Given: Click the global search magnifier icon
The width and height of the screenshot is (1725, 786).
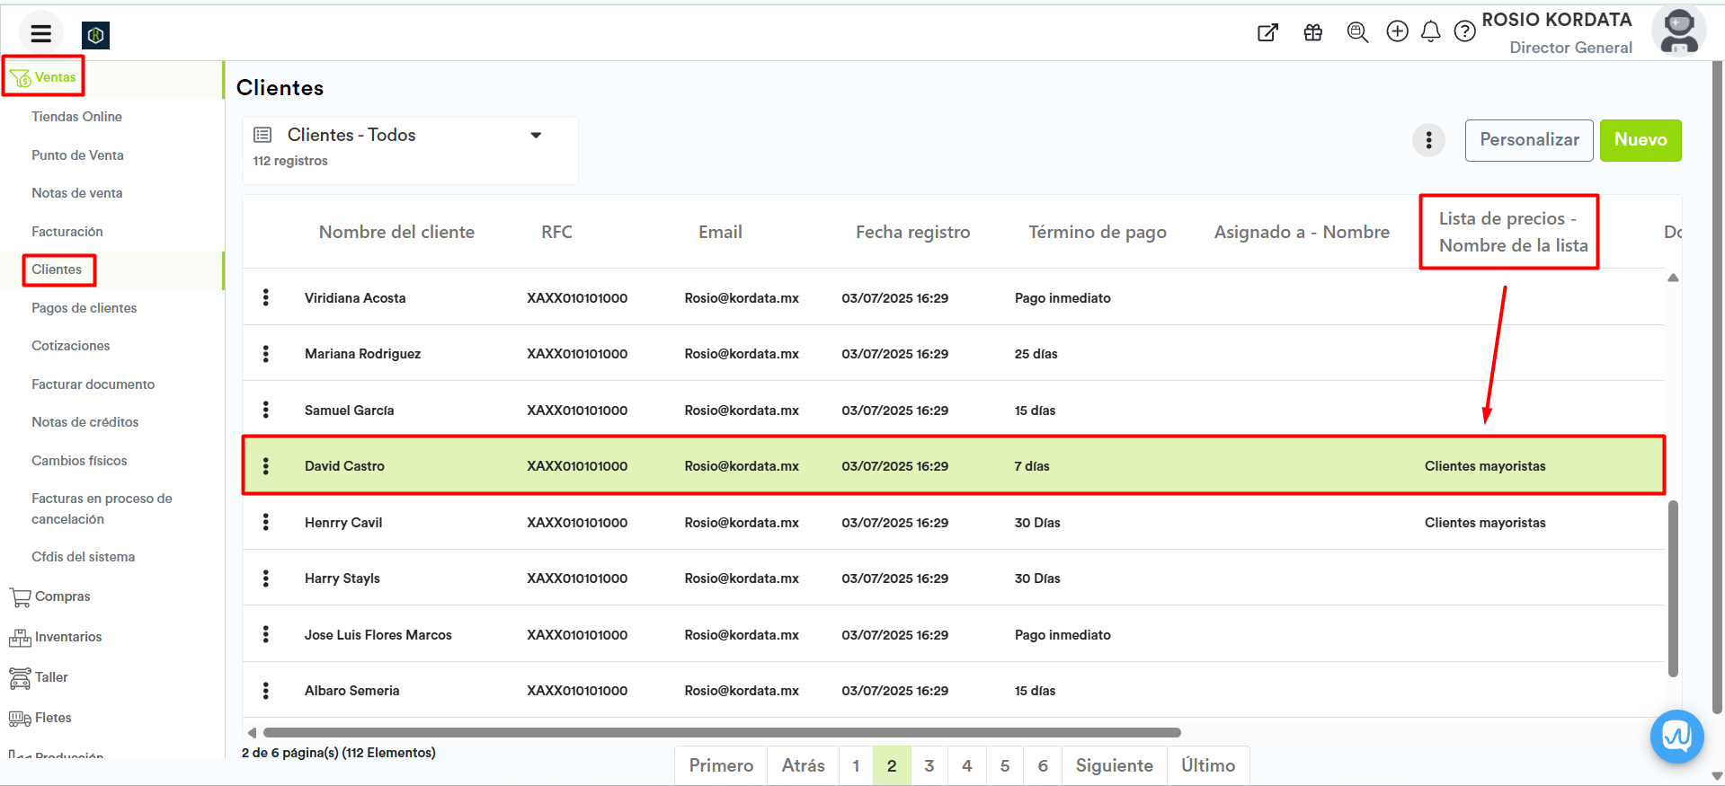Looking at the screenshot, I should tap(1357, 33).
